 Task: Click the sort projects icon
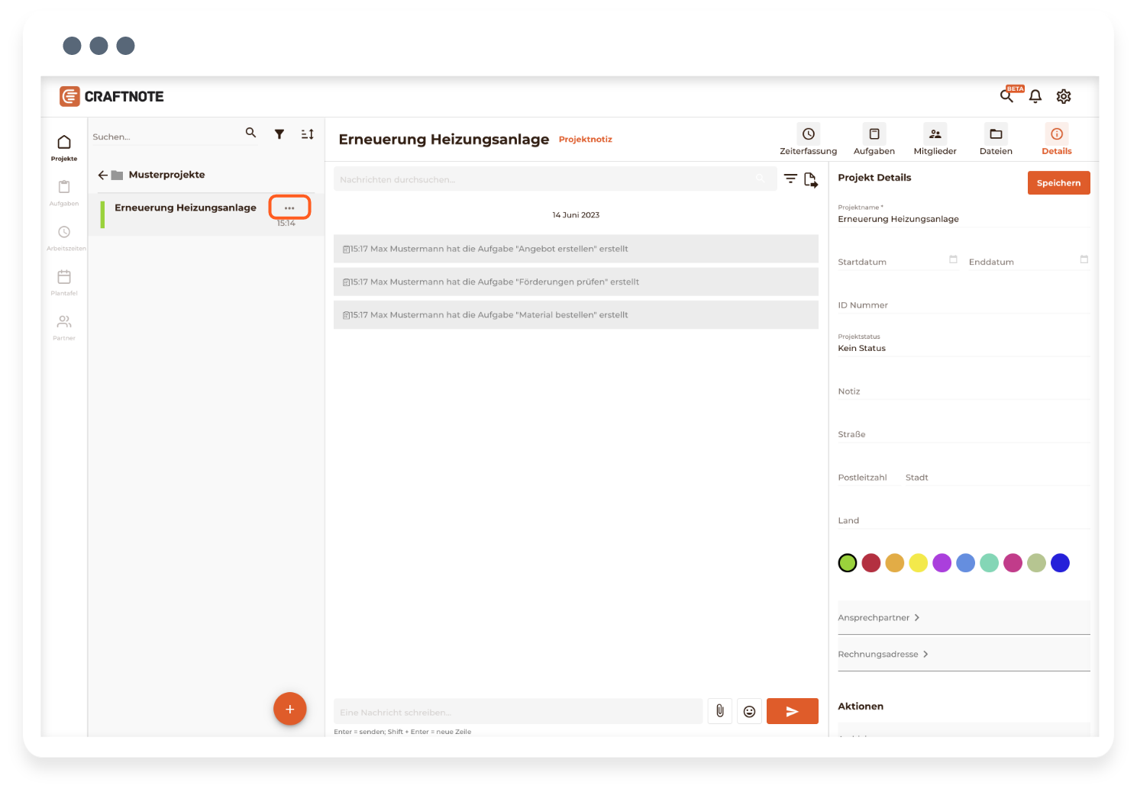click(x=307, y=134)
